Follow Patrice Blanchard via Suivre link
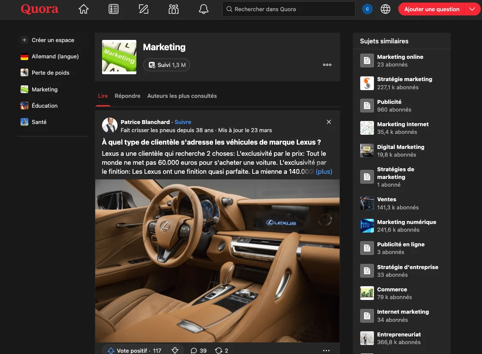 coord(183,122)
